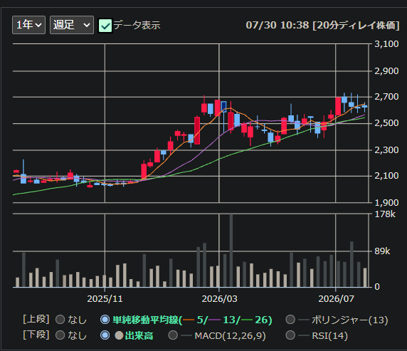Click the gray RSI legend line icon
407x351 pixels.
click(x=304, y=335)
